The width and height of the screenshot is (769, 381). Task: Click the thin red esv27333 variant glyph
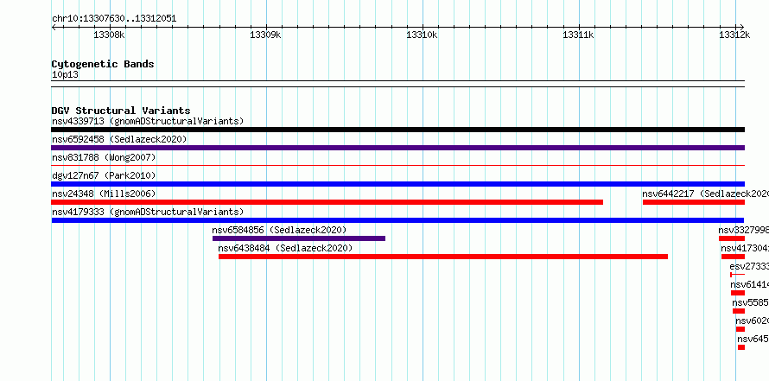coord(737,275)
